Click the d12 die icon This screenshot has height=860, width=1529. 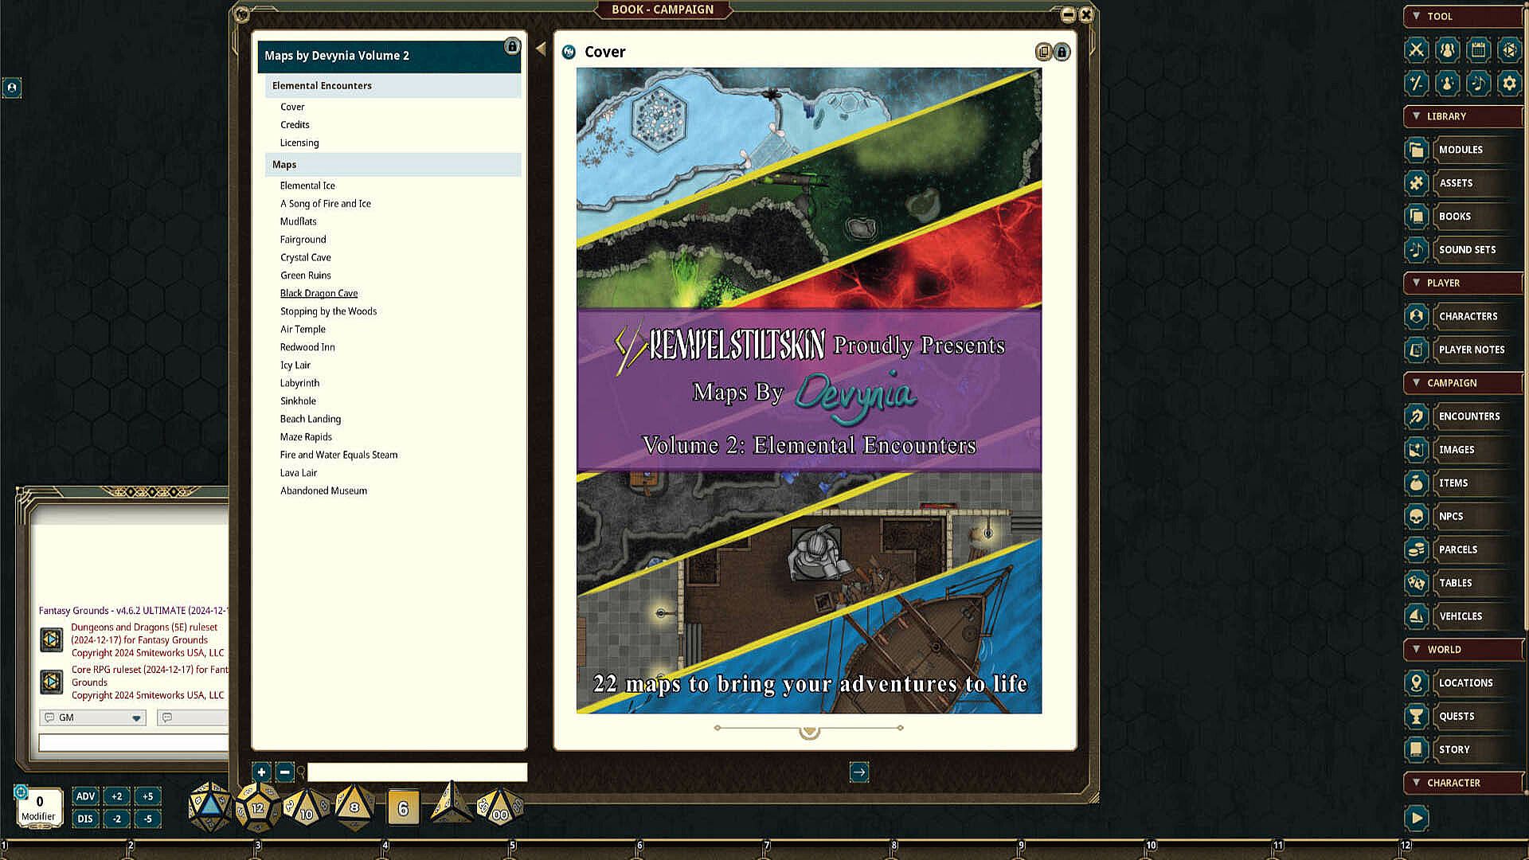click(258, 807)
